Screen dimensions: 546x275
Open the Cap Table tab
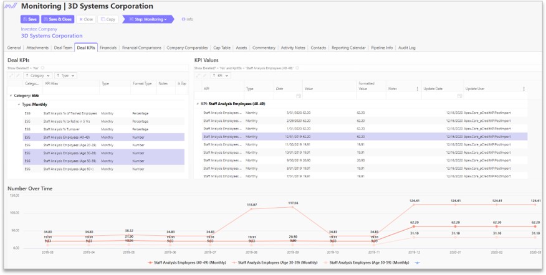click(x=222, y=48)
